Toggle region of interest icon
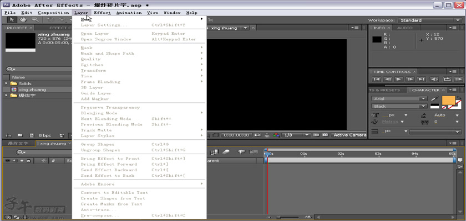The width and height of the screenshot is (466, 221). pyautogui.click(x=316, y=135)
